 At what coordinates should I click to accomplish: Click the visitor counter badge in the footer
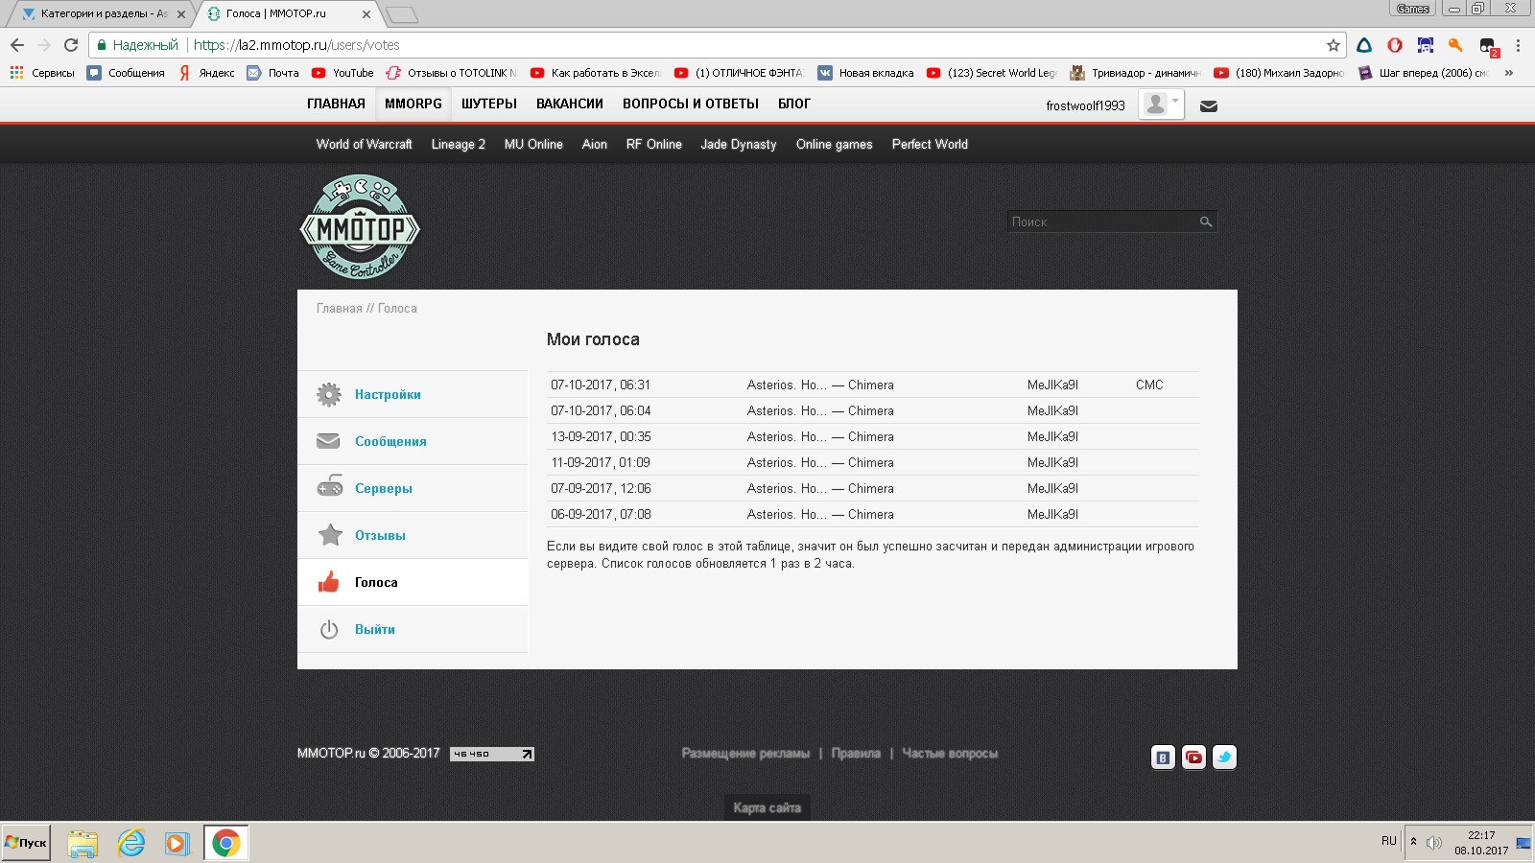[492, 754]
